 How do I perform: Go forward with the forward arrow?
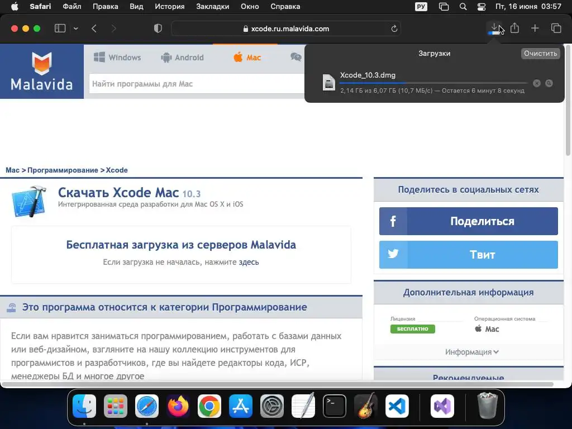[114, 28]
